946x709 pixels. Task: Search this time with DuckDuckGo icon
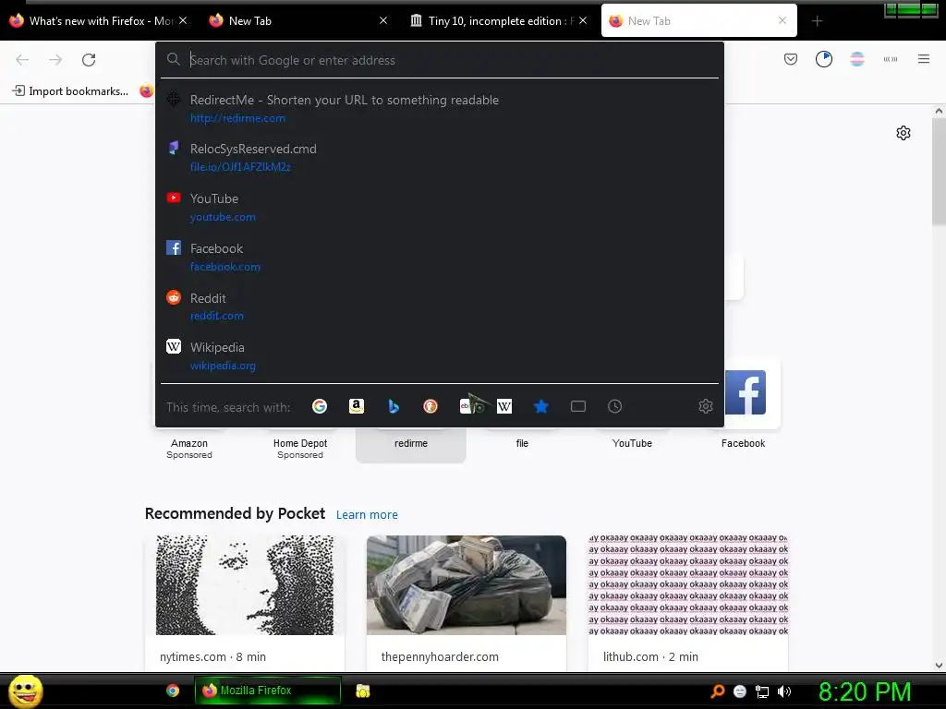coord(431,406)
